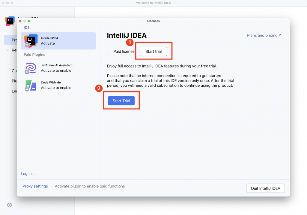This screenshot has width=307, height=215.
Task: Click 'Please note that an internet connection' paragraph
Action: 170,80
